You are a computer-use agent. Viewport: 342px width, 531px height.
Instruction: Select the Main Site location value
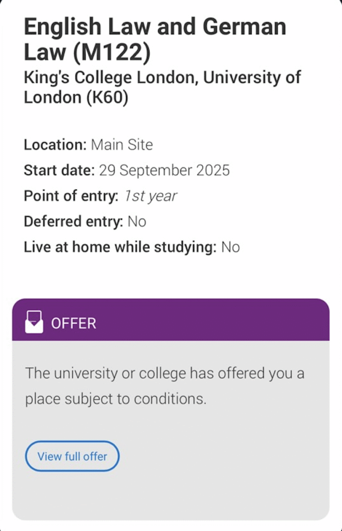tap(122, 145)
